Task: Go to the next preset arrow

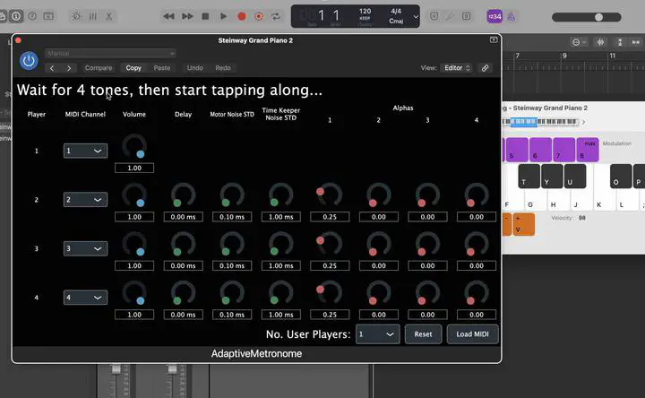Action: point(69,68)
